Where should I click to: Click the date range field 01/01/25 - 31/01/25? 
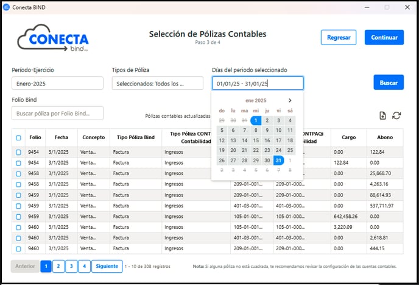tap(258, 84)
